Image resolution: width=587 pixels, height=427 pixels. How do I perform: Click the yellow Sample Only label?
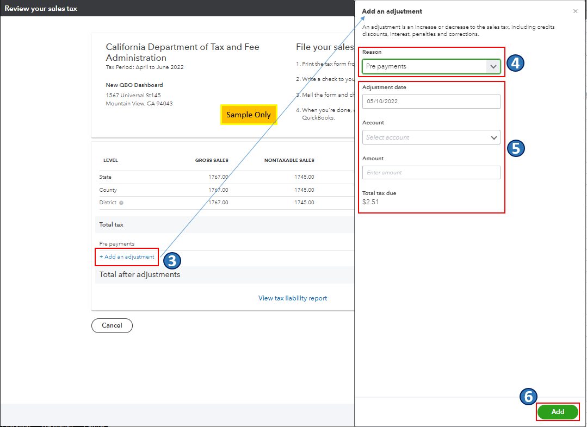(x=249, y=115)
